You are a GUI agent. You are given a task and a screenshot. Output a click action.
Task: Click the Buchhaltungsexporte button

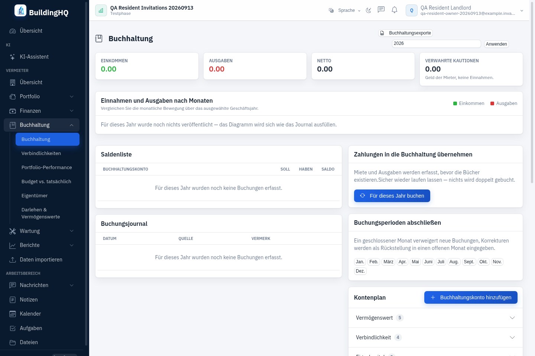pyautogui.click(x=405, y=33)
